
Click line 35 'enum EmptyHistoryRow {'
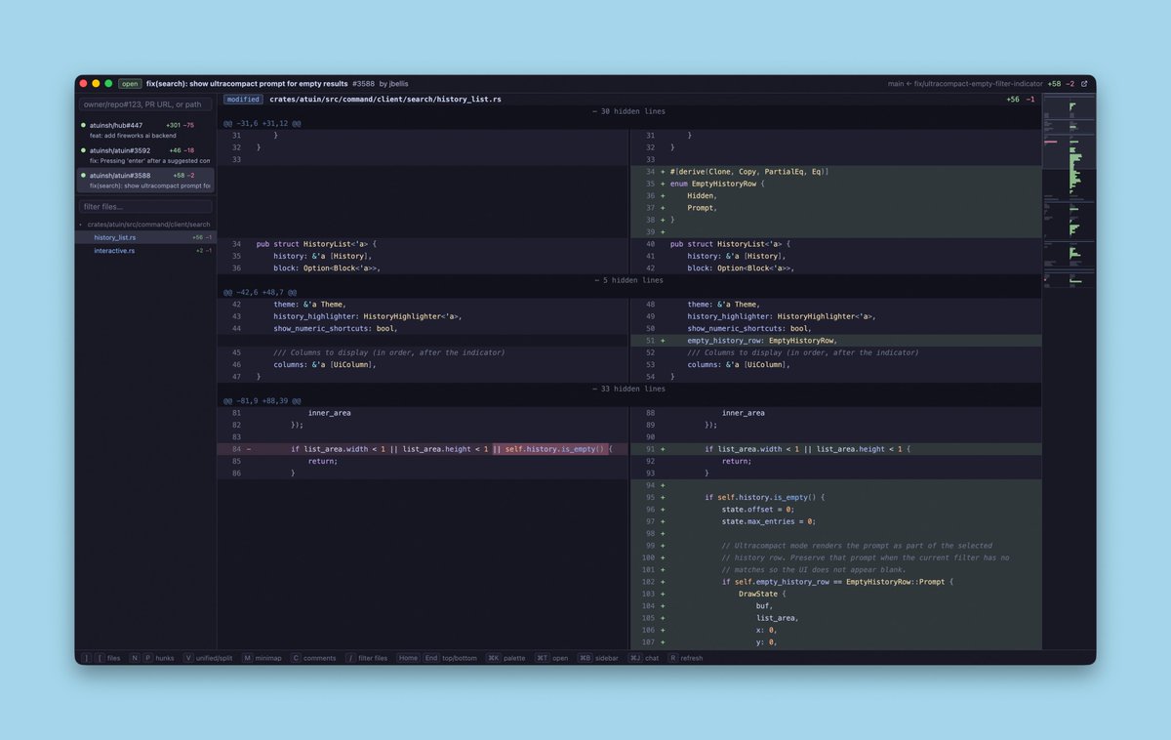pos(835,184)
